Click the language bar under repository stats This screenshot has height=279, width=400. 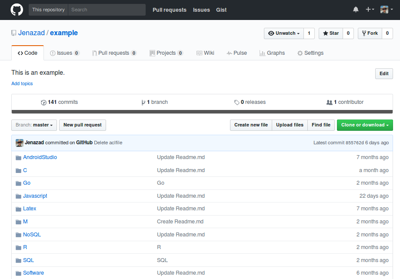(x=202, y=112)
